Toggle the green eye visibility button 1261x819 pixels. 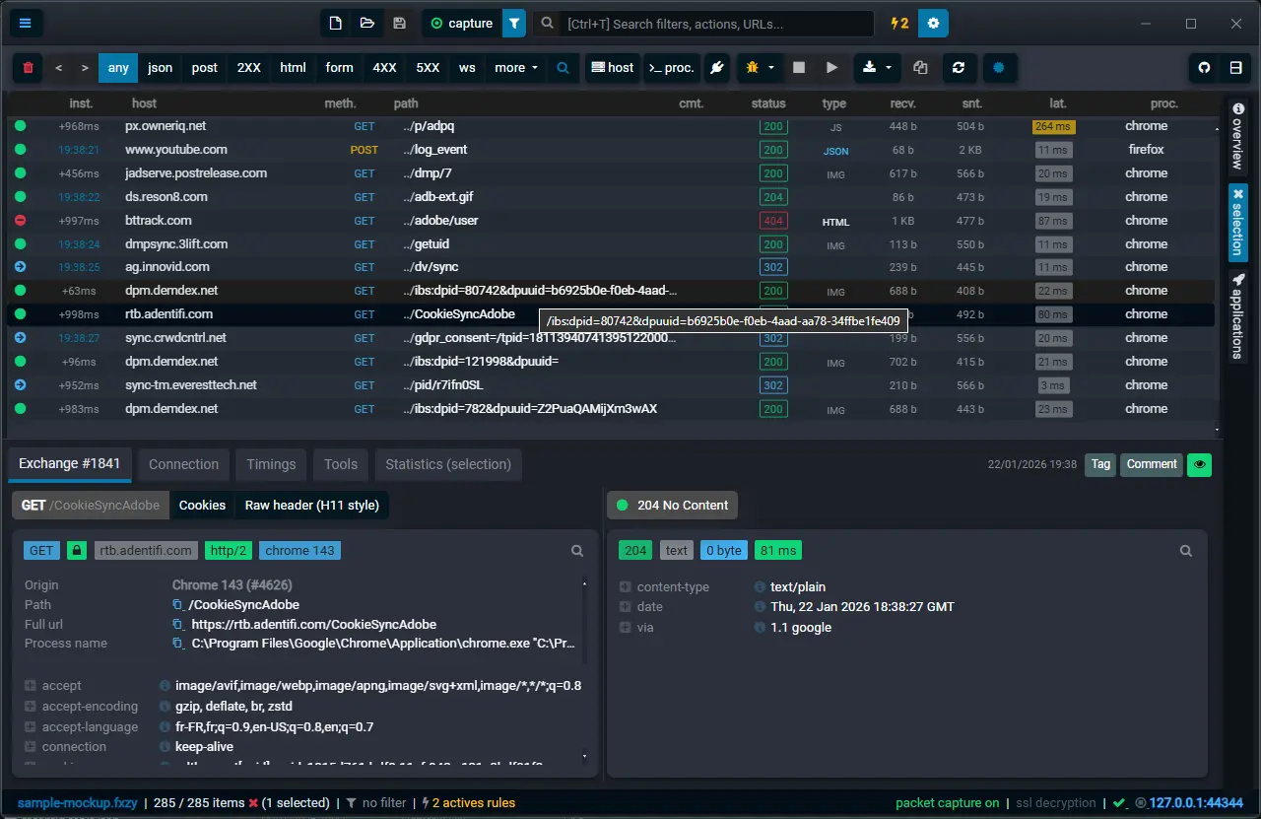[x=1199, y=464]
